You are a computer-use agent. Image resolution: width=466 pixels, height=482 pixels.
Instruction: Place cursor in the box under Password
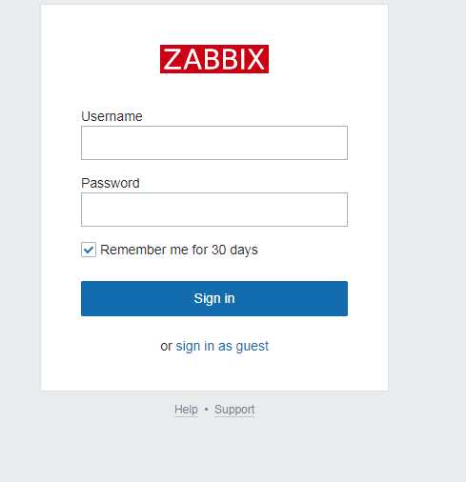[214, 210]
